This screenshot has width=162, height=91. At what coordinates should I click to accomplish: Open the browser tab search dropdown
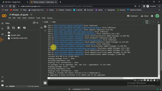[x=143, y=2]
